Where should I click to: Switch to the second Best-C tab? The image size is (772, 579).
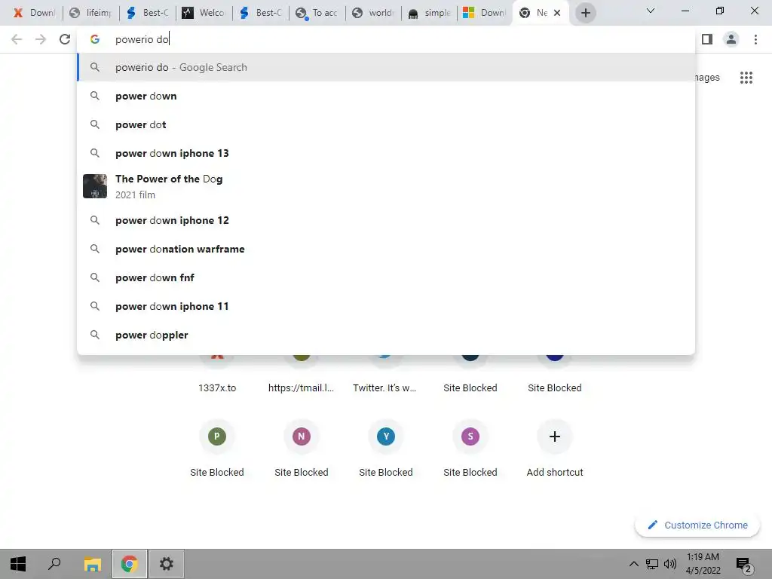pos(260,13)
